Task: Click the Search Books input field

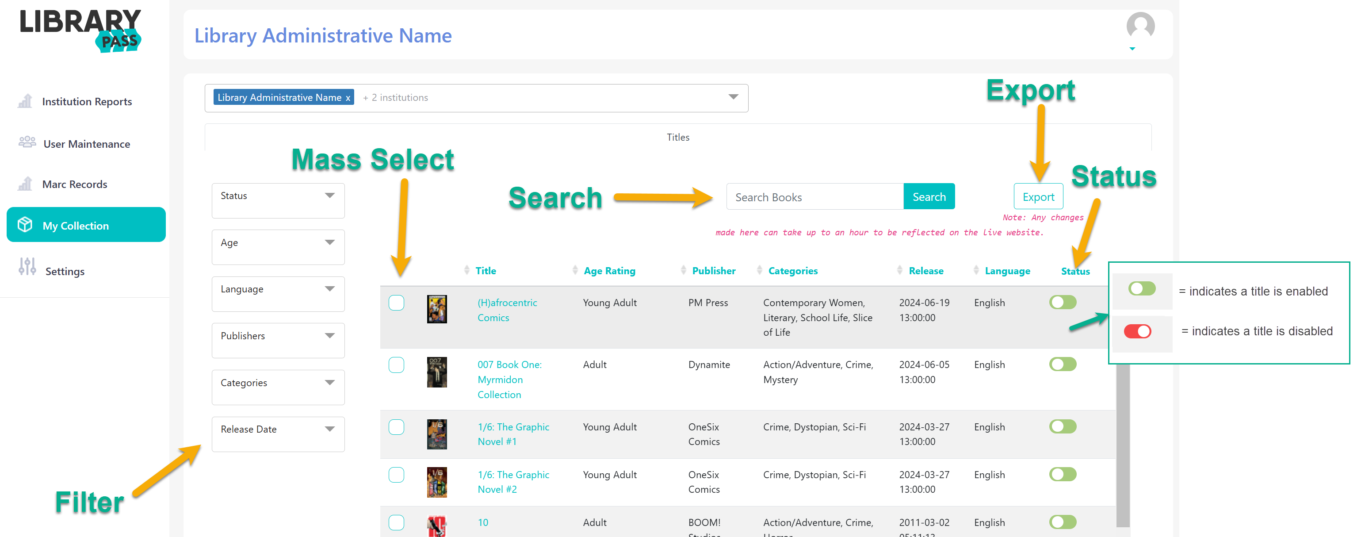Action: pyautogui.click(x=814, y=197)
